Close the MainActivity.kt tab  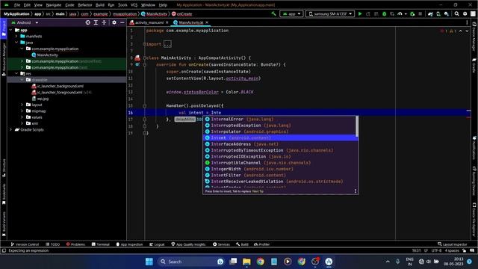click(207, 22)
